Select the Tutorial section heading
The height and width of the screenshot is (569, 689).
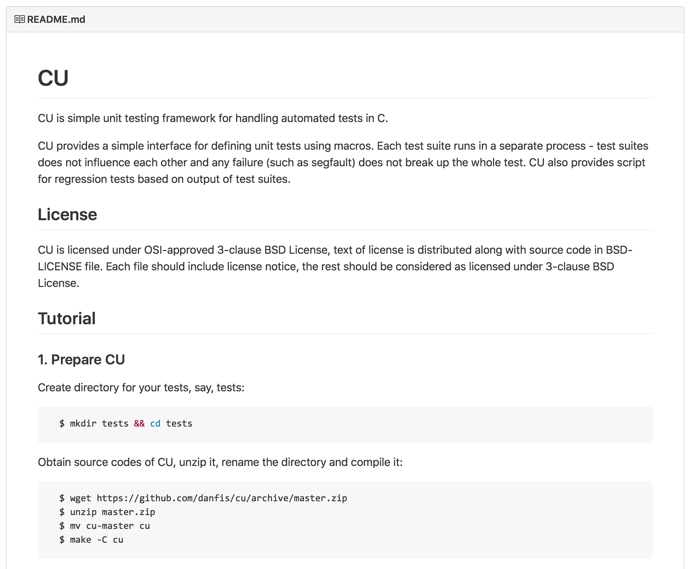pos(66,318)
